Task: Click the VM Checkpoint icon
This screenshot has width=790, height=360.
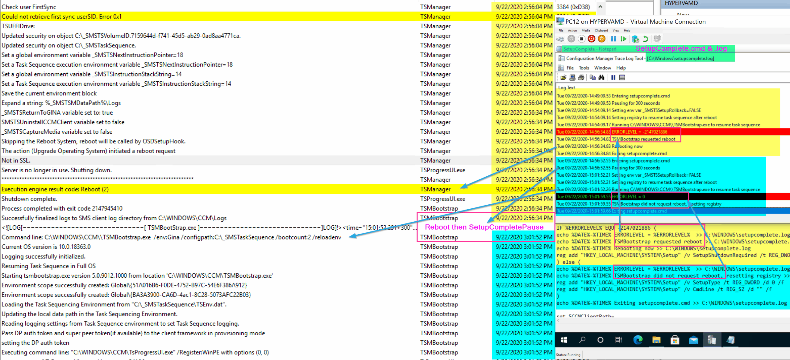Action: click(635, 39)
